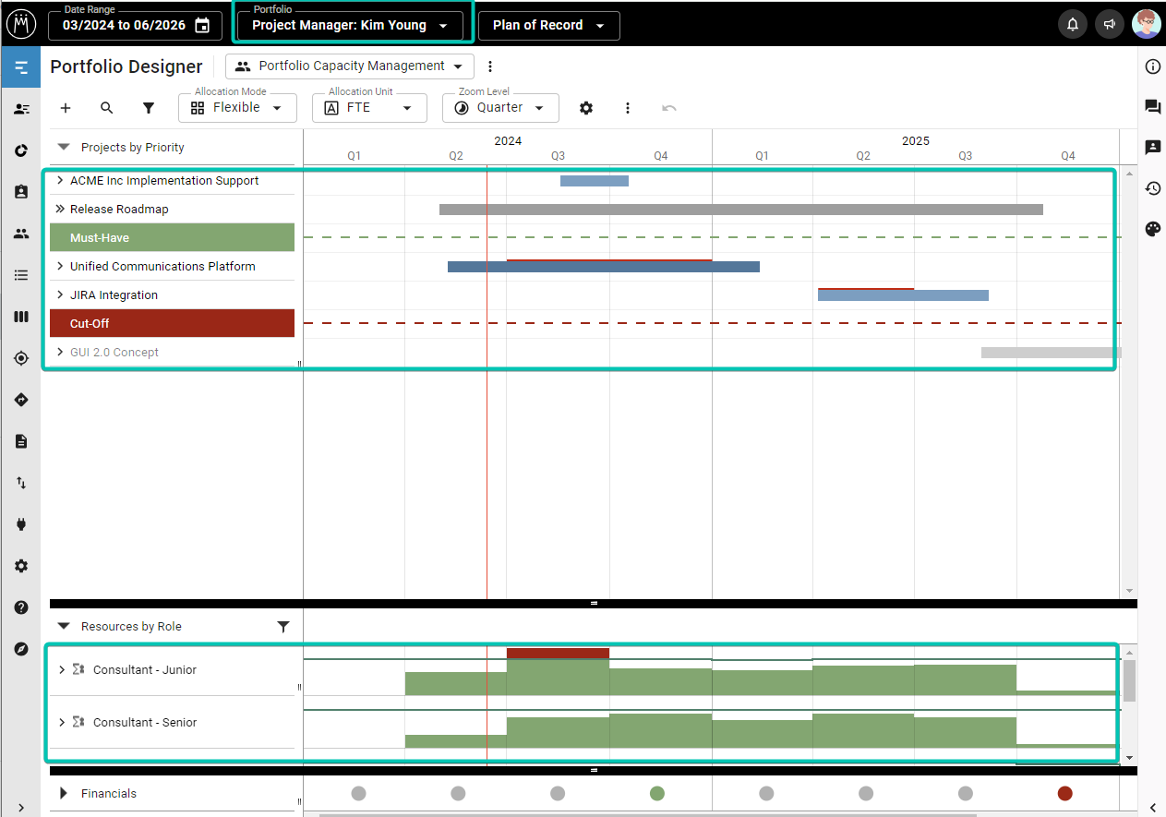Expand the left sidebar with bottom chevron

click(20, 807)
